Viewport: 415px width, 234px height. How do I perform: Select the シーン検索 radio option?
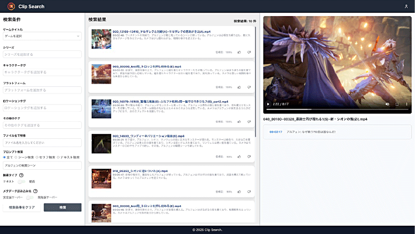coord(16,157)
